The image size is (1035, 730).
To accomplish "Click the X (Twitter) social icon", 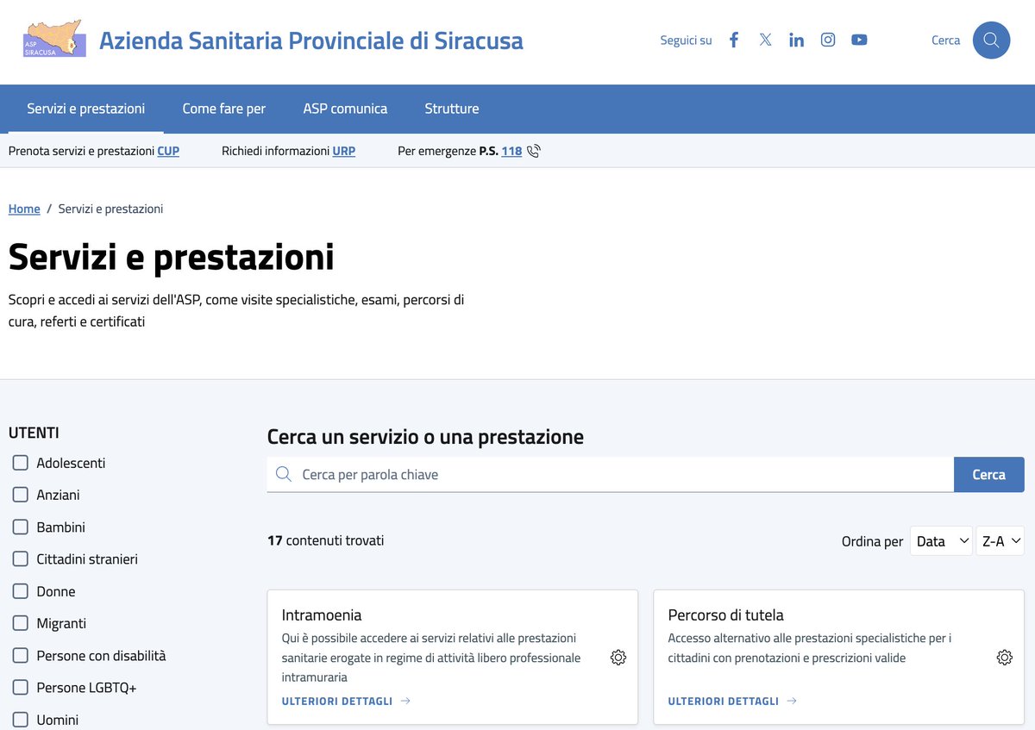I will [x=765, y=39].
